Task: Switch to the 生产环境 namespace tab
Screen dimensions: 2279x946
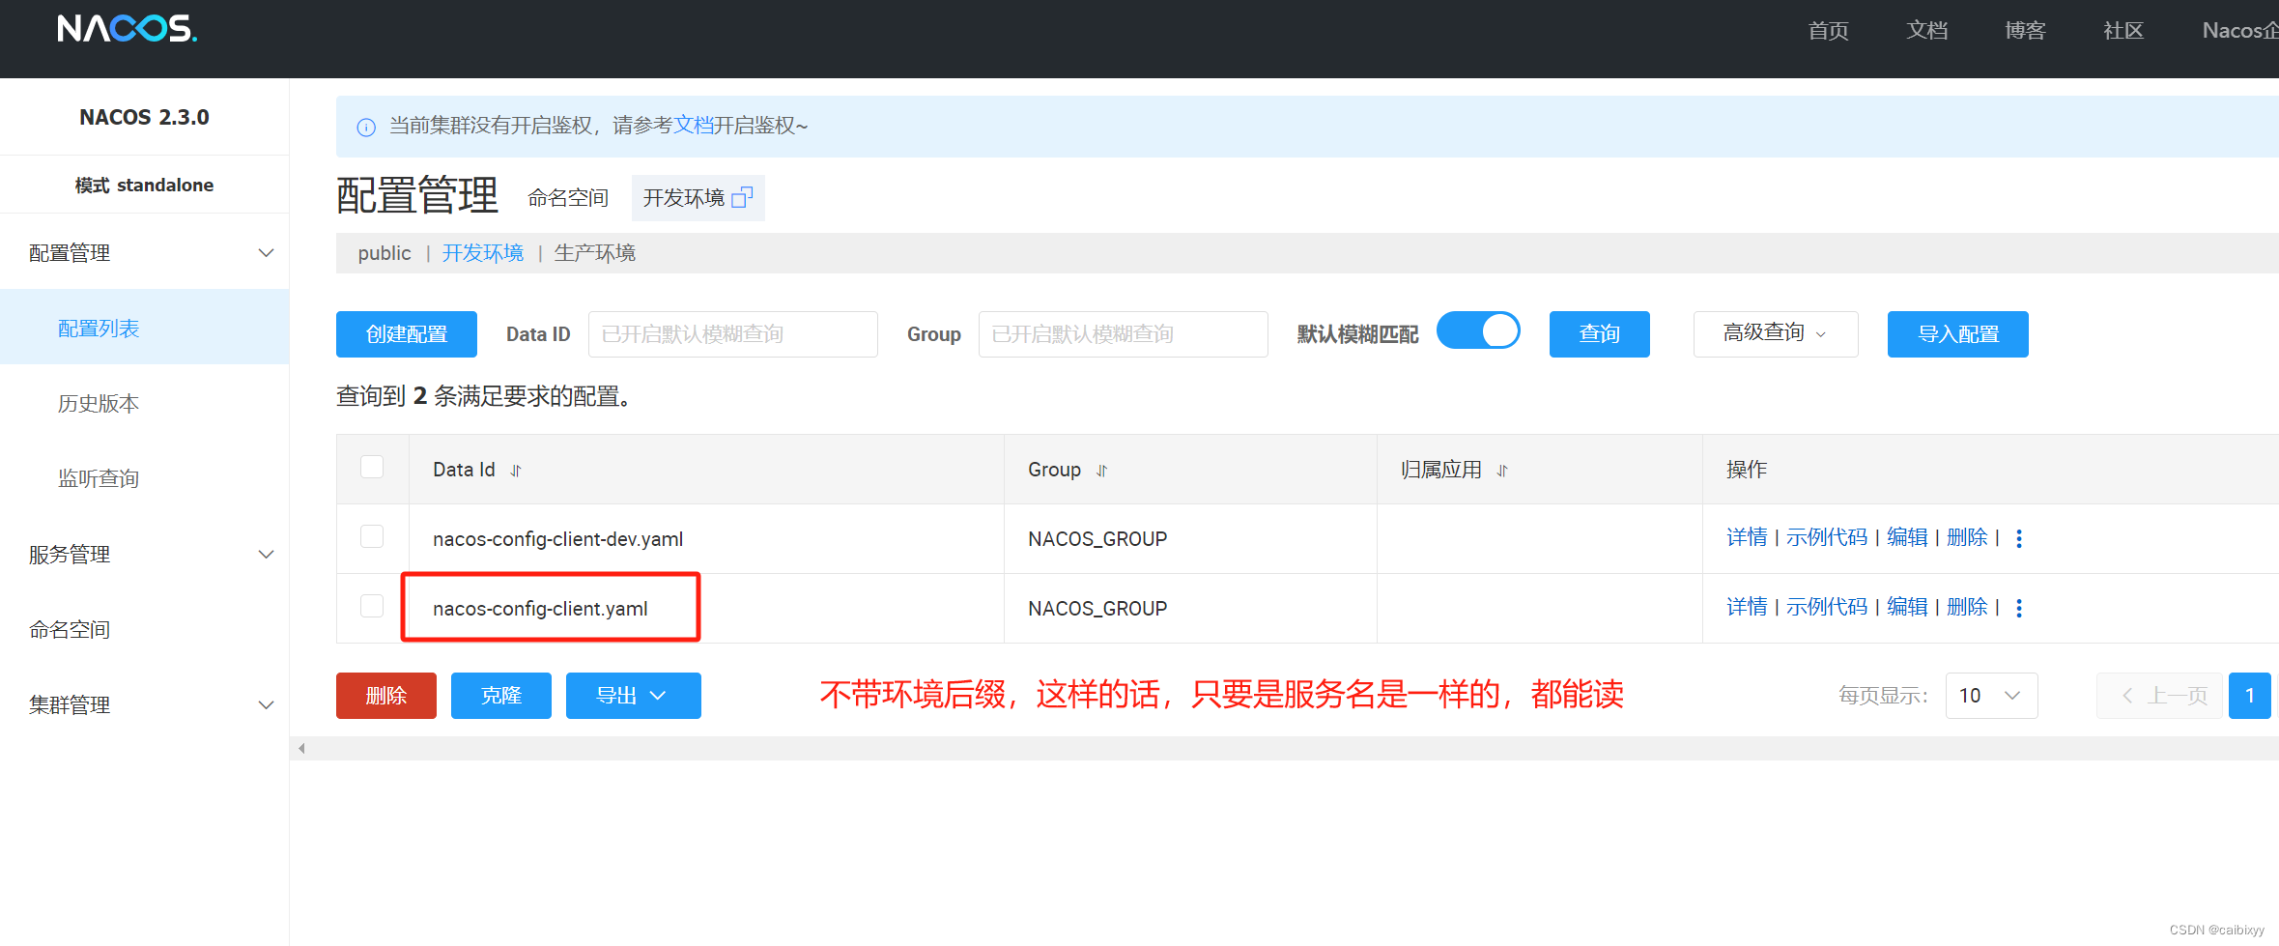Action: pos(594,253)
